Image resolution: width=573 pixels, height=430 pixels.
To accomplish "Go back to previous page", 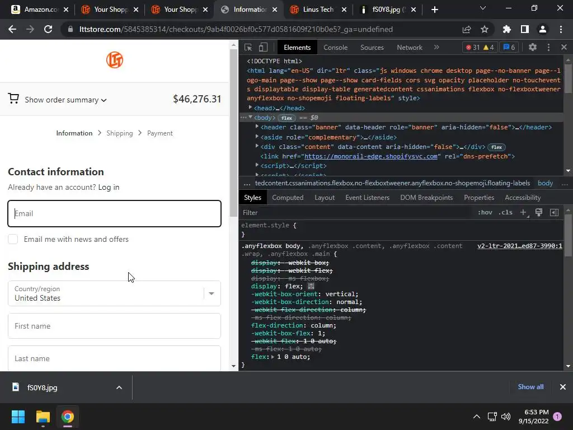I will 12,29.
